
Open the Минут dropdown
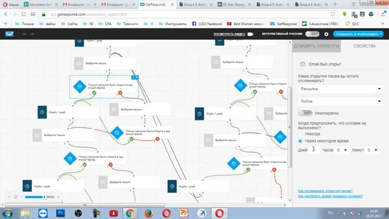coord(373,150)
